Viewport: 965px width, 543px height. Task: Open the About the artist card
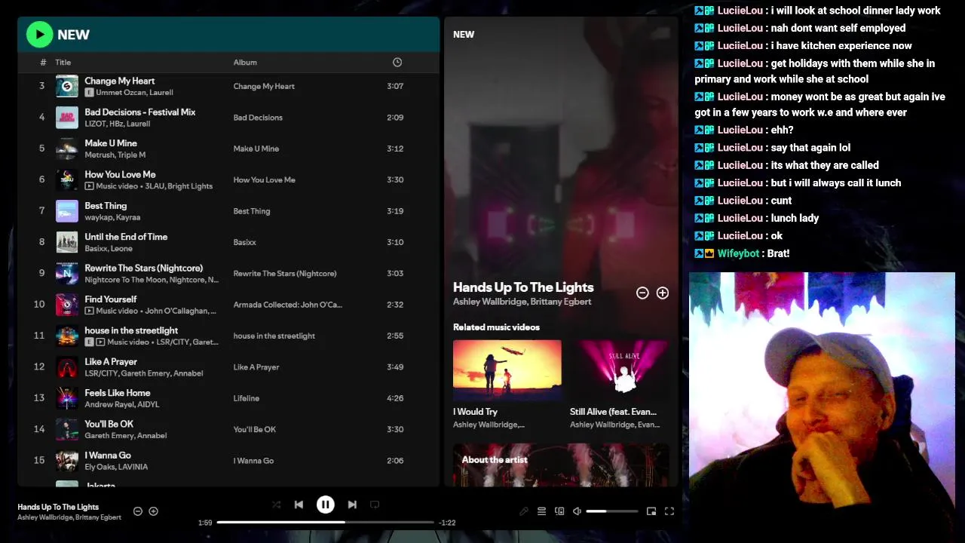click(561, 465)
